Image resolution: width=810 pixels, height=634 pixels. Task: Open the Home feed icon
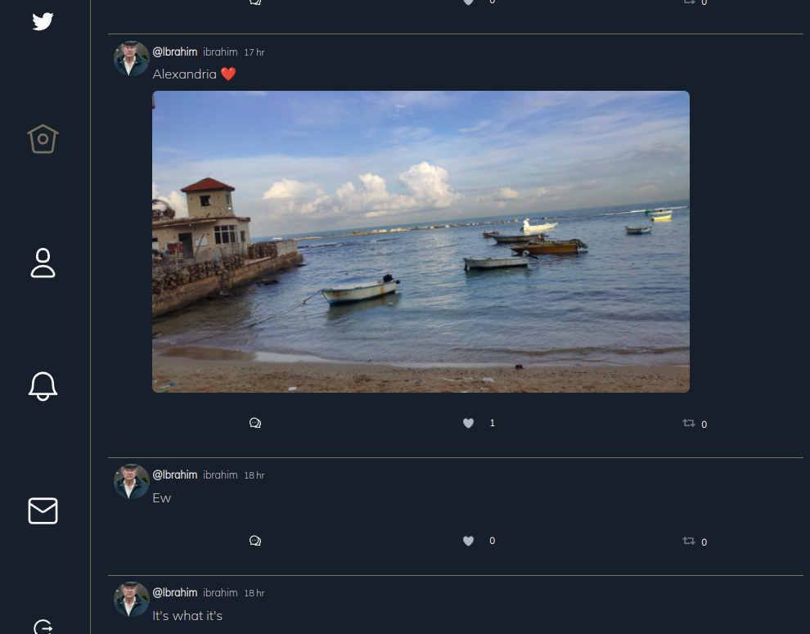(43, 139)
